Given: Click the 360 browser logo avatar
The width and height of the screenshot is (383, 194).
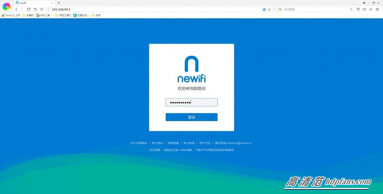Looking at the screenshot, I should tap(6, 7).
